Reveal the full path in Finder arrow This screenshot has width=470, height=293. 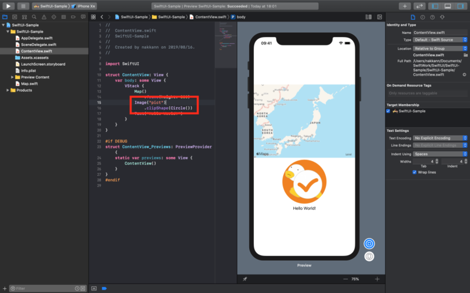(x=464, y=74)
